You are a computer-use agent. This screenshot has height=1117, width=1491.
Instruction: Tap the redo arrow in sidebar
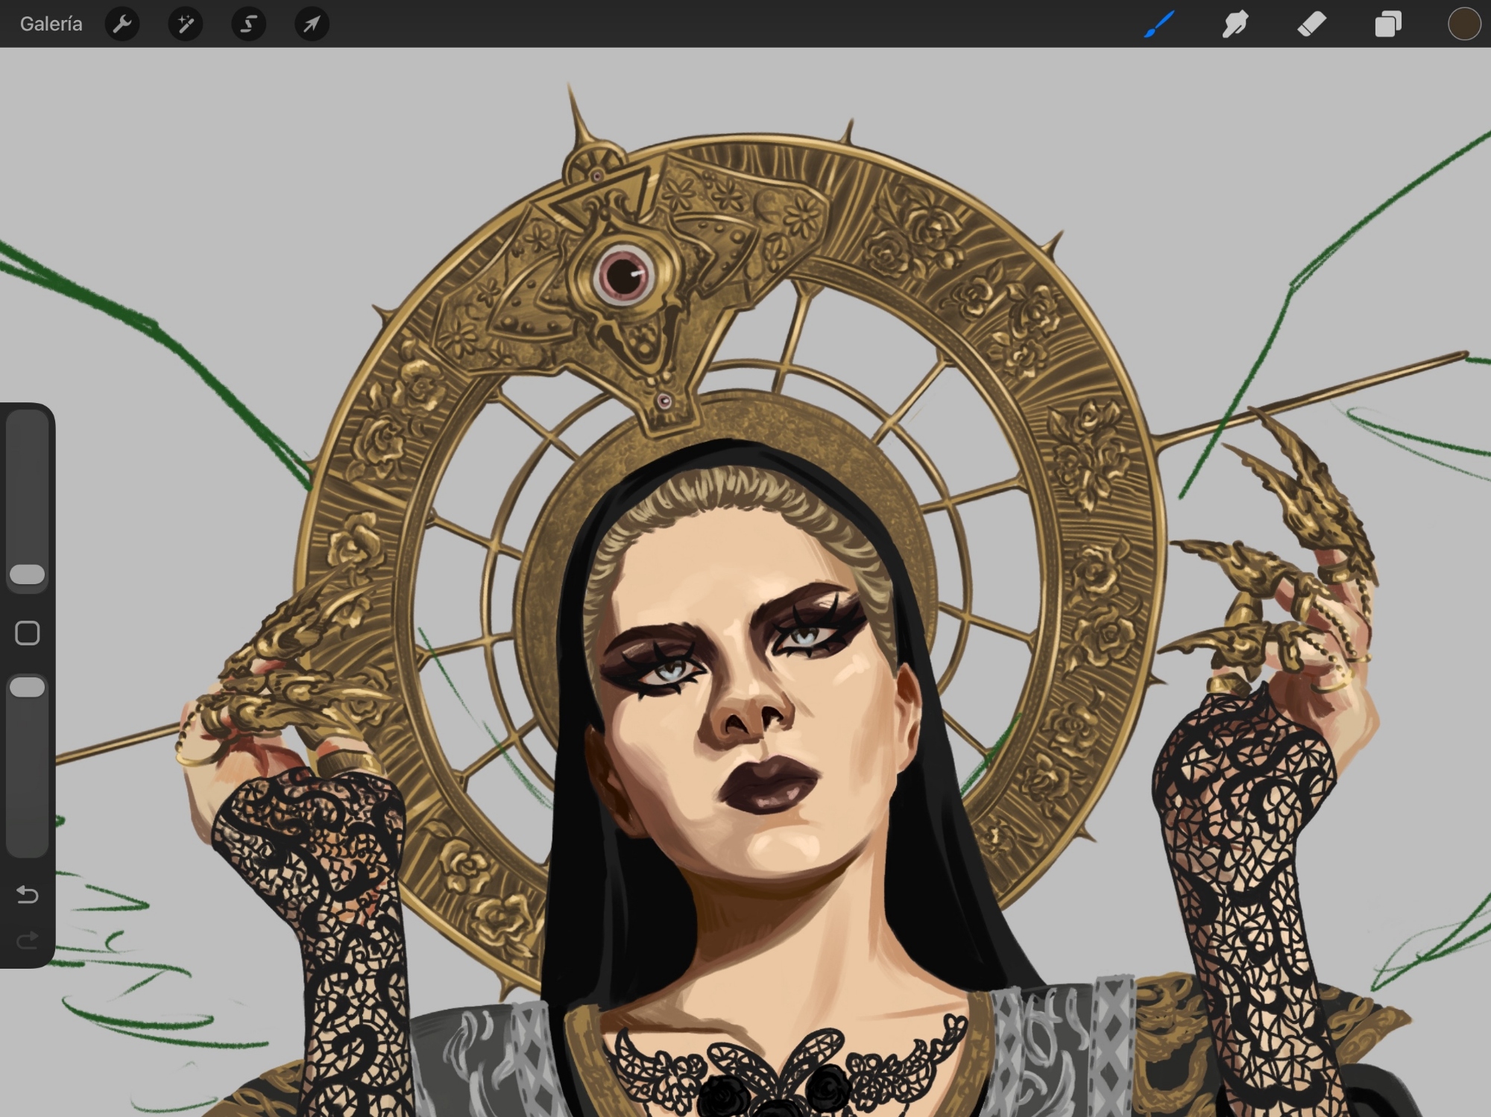coord(28,940)
